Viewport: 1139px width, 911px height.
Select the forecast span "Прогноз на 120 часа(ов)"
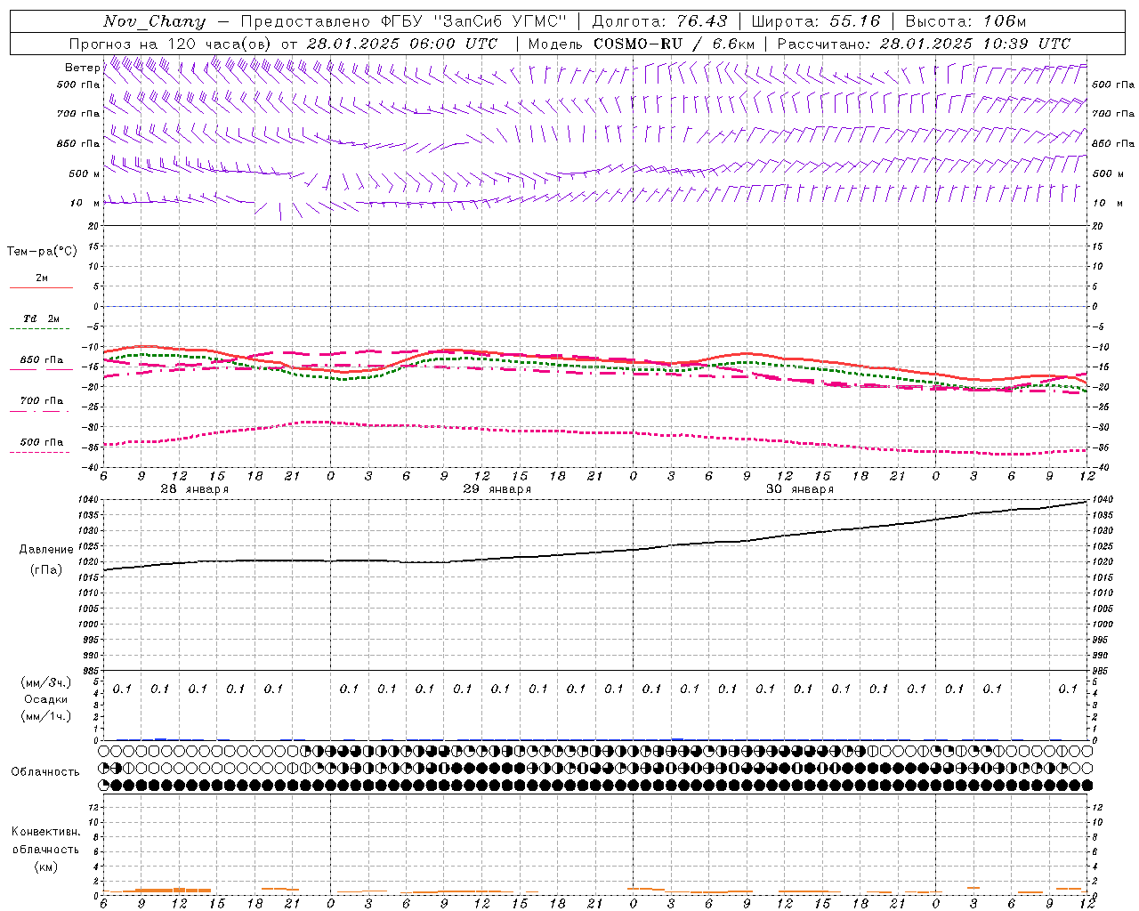[x=172, y=44]
